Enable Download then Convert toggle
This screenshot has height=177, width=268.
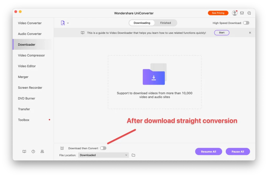[x=103, y=148]
